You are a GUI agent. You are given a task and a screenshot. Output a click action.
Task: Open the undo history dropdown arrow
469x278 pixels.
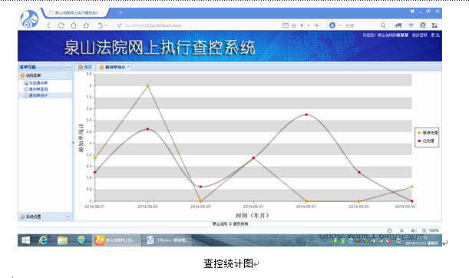pos(106,26)
